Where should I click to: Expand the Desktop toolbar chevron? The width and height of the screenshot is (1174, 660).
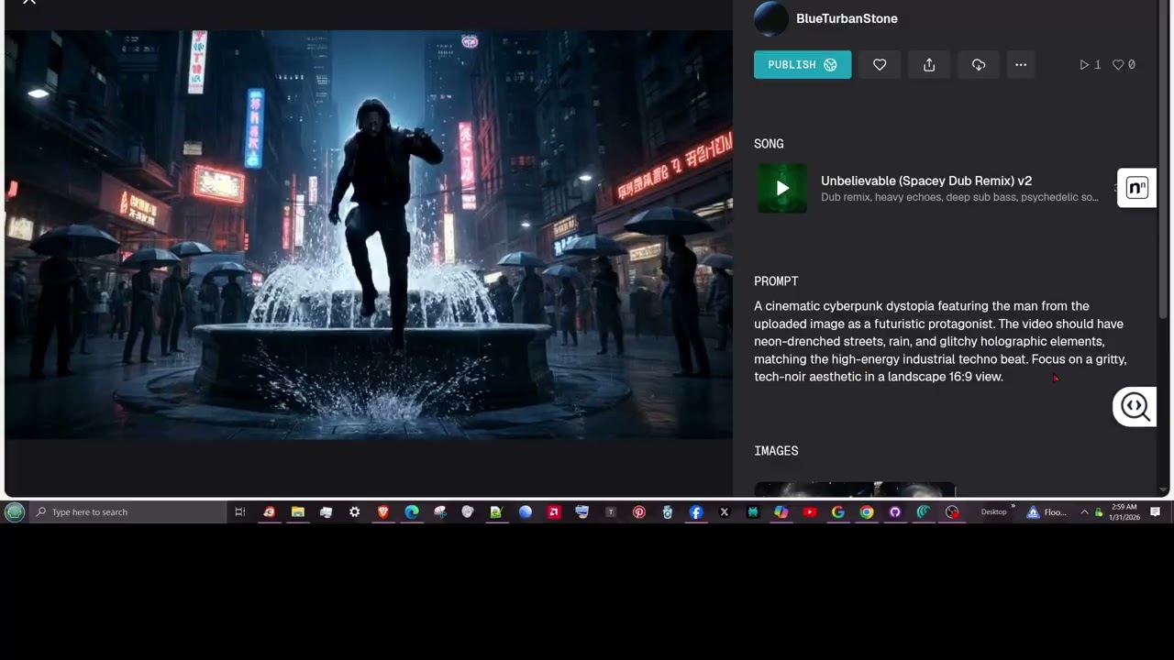[x=1013, y=506]
